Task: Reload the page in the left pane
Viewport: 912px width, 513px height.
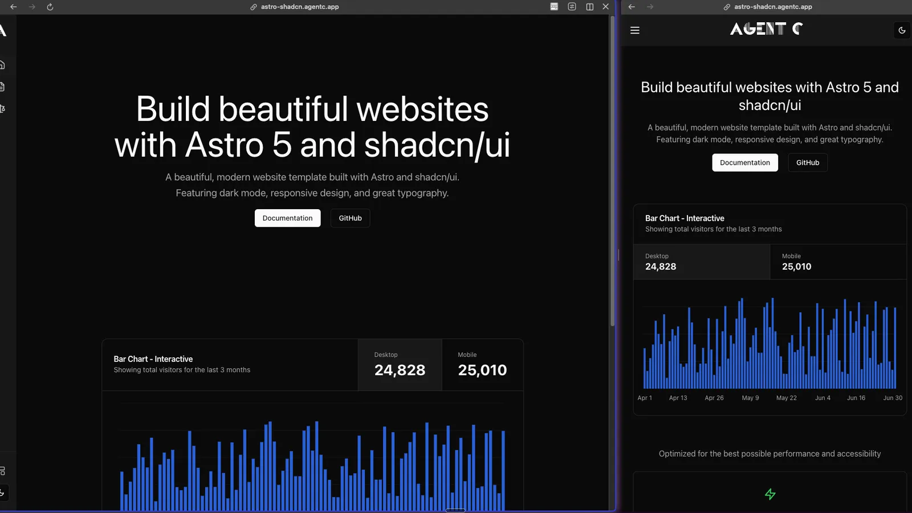Action: click(50, 7)
